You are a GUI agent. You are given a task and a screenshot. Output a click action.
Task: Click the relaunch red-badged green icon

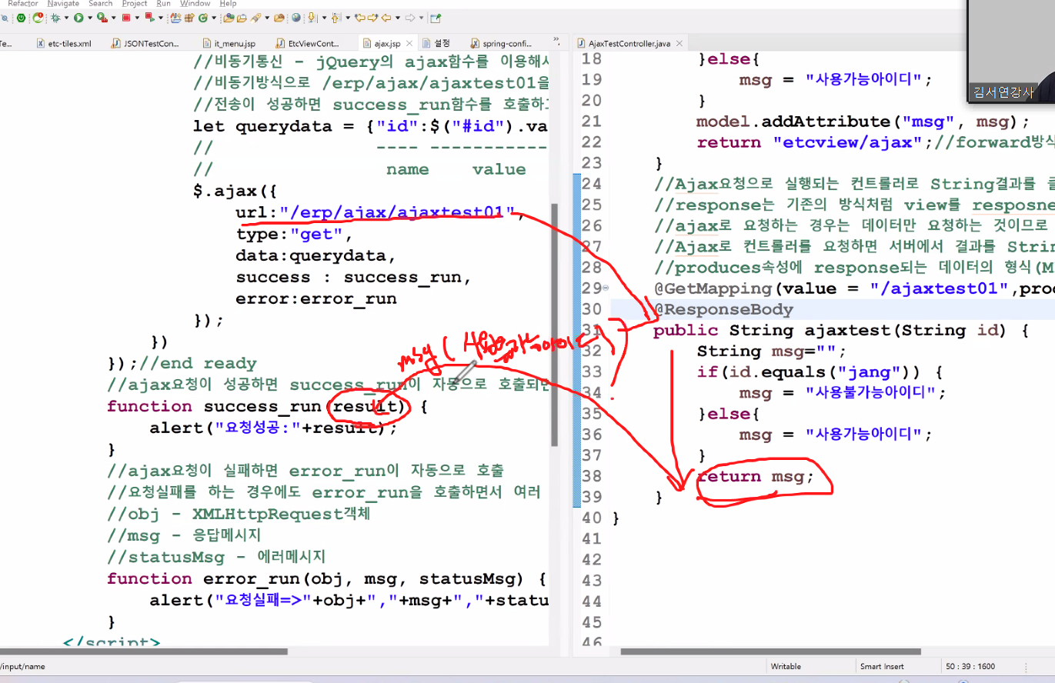(38, 17)
